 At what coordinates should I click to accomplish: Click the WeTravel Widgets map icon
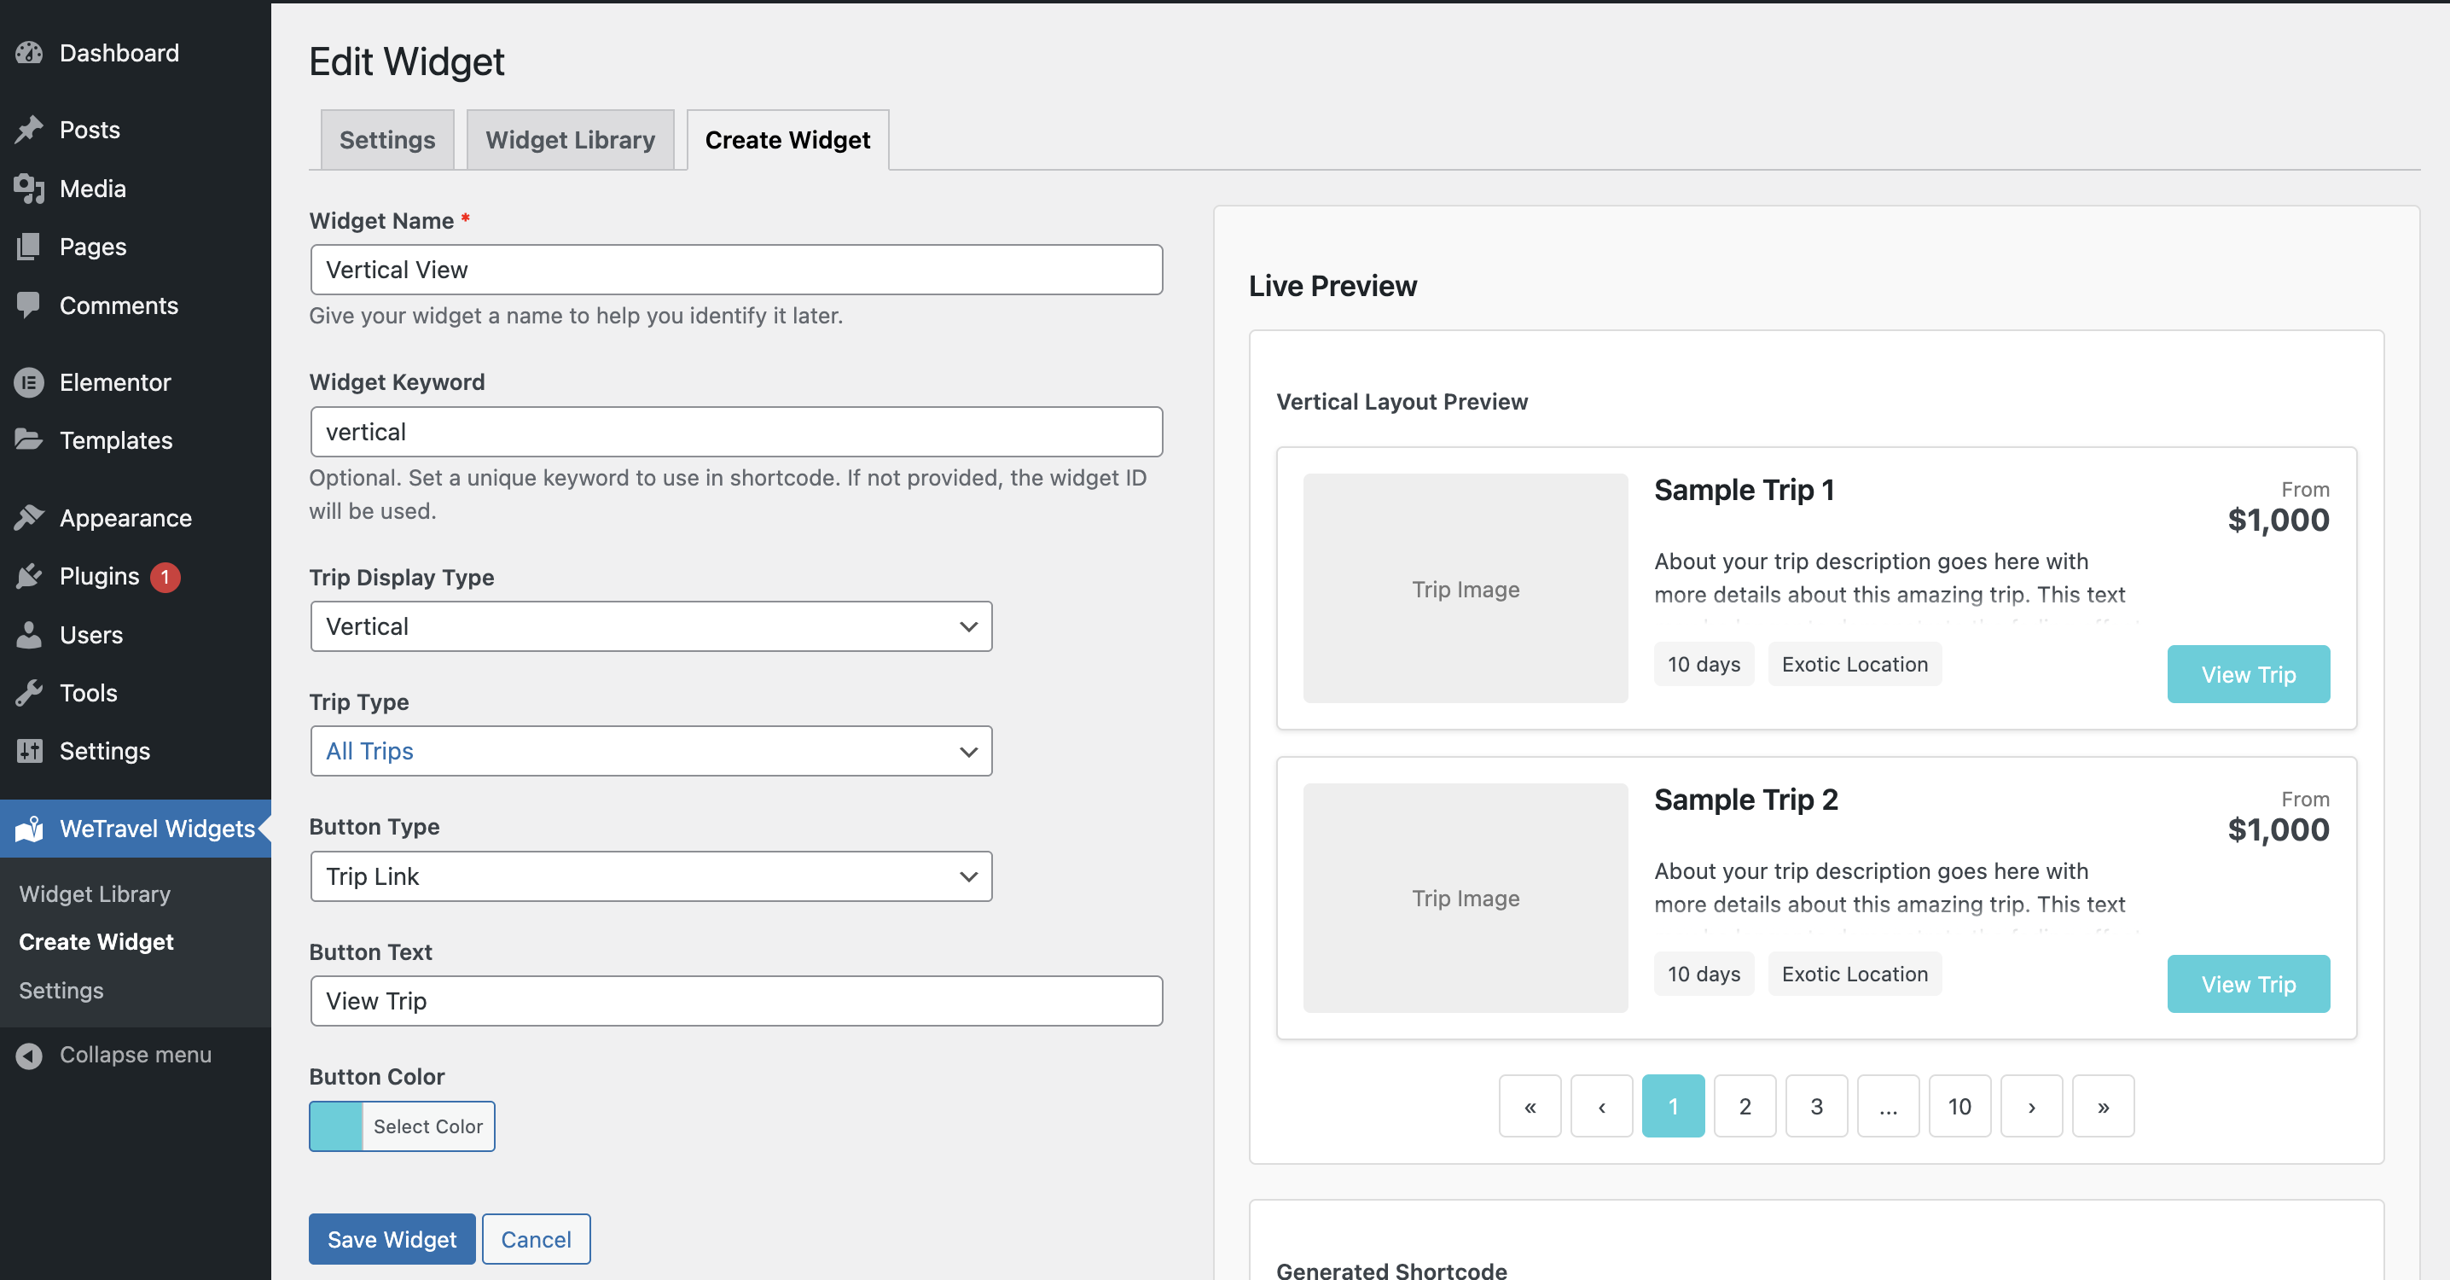30,828
